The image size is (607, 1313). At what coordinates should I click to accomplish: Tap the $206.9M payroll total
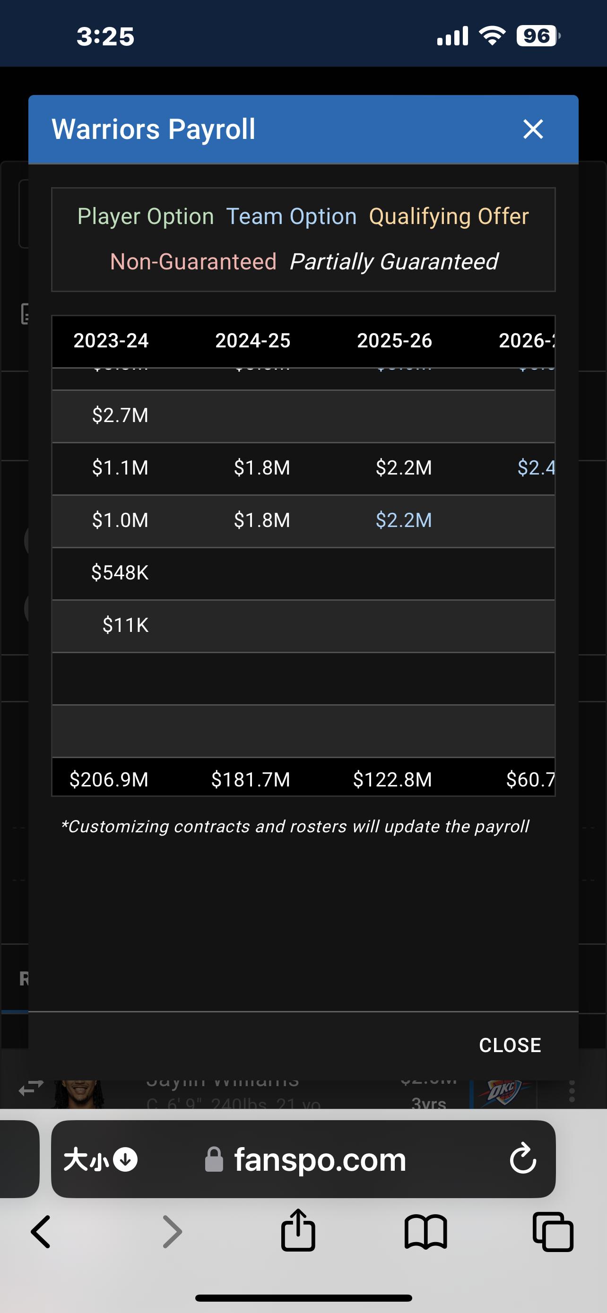click(109, 779)
